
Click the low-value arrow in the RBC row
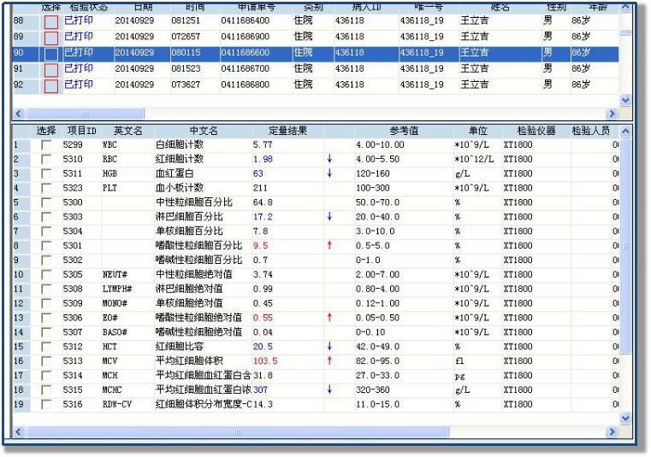coord(329,159)
